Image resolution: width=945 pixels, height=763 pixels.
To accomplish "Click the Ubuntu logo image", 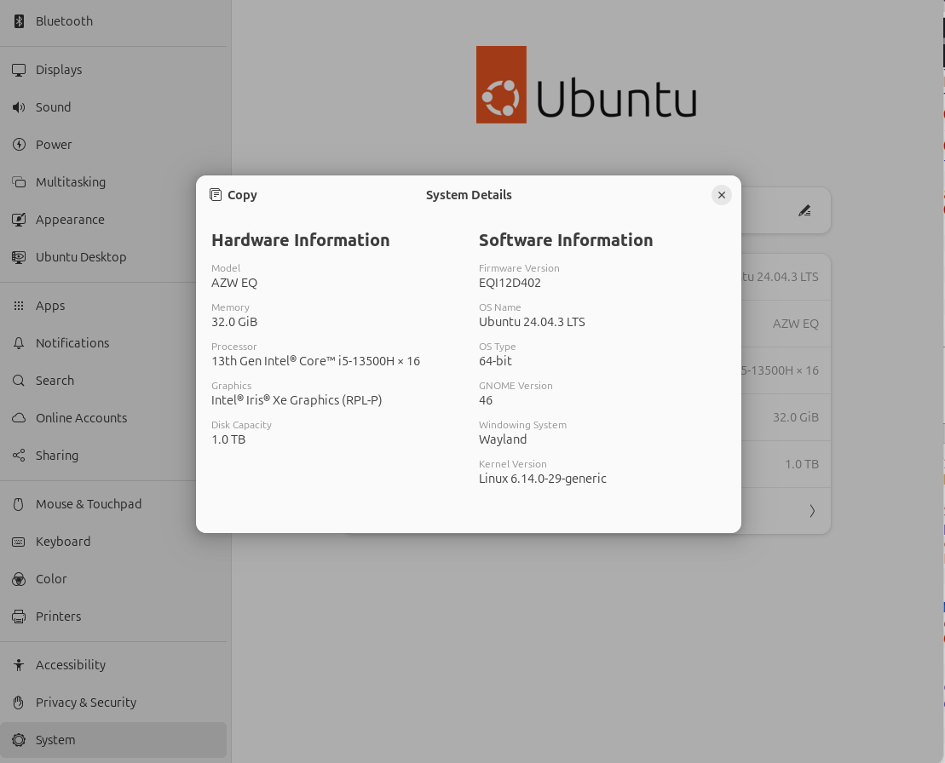I will [x=586, y=85].
